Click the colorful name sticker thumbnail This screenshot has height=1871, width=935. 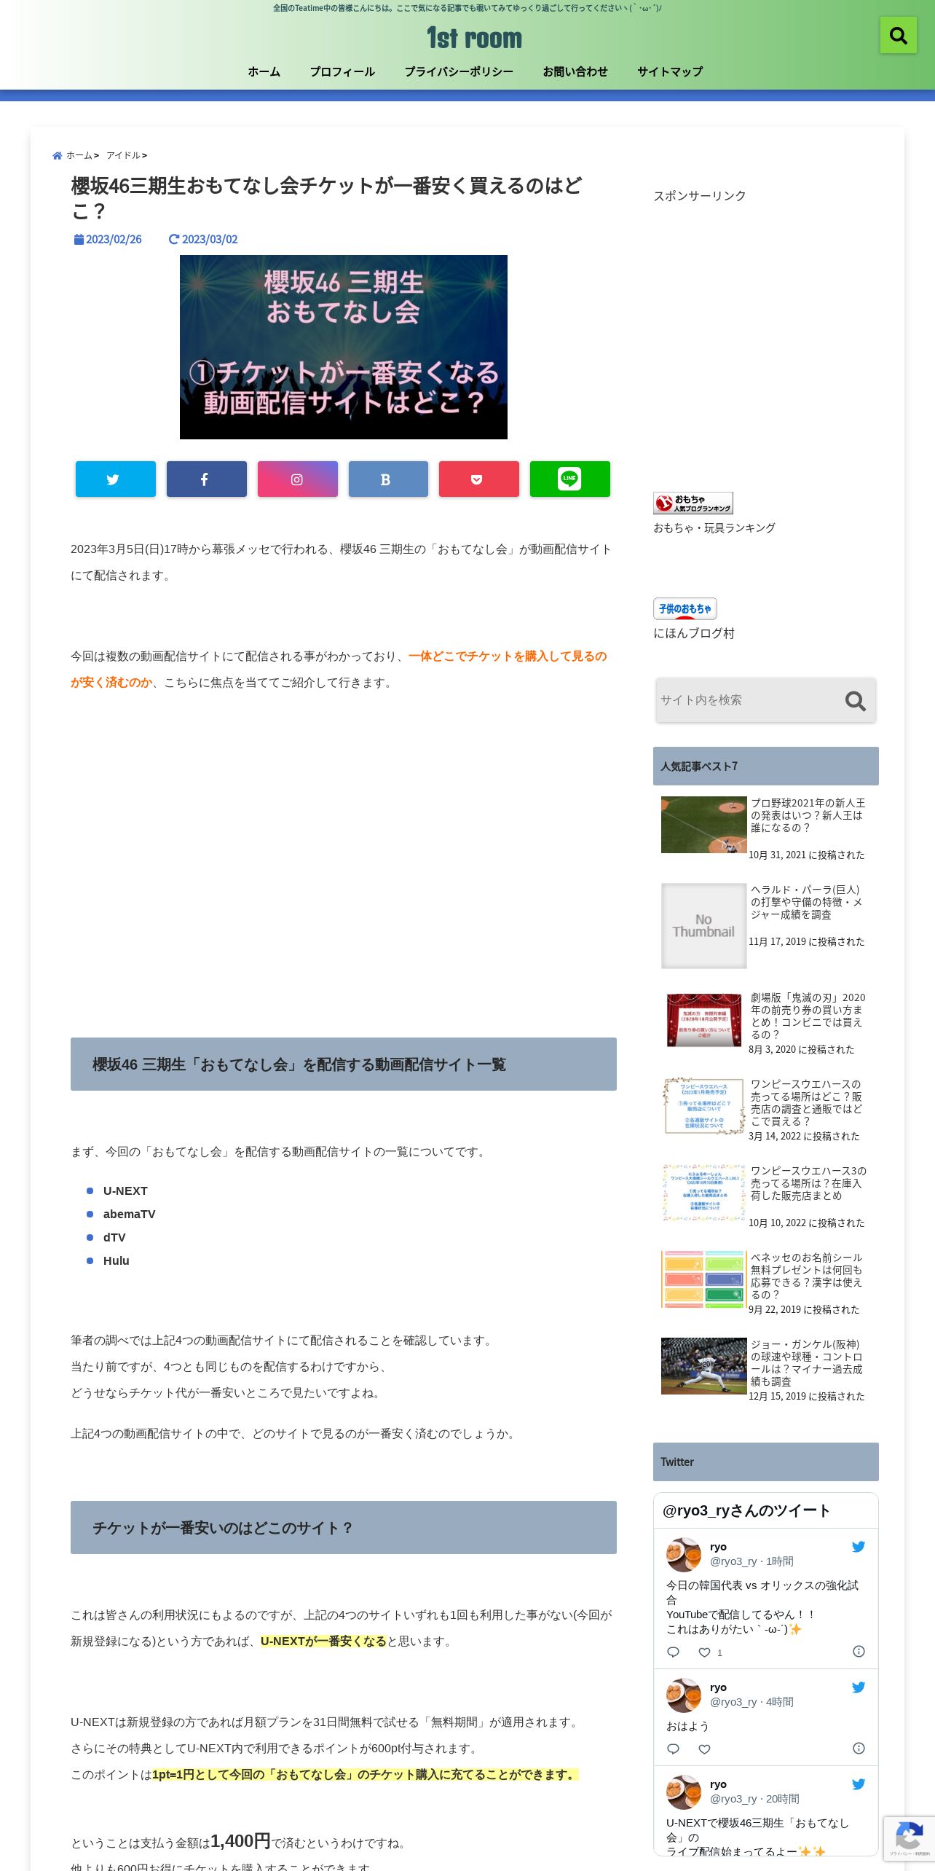703,1279
